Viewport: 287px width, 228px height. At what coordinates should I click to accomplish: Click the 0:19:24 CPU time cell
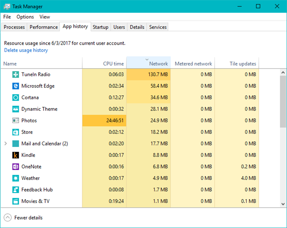coord(105,201)
